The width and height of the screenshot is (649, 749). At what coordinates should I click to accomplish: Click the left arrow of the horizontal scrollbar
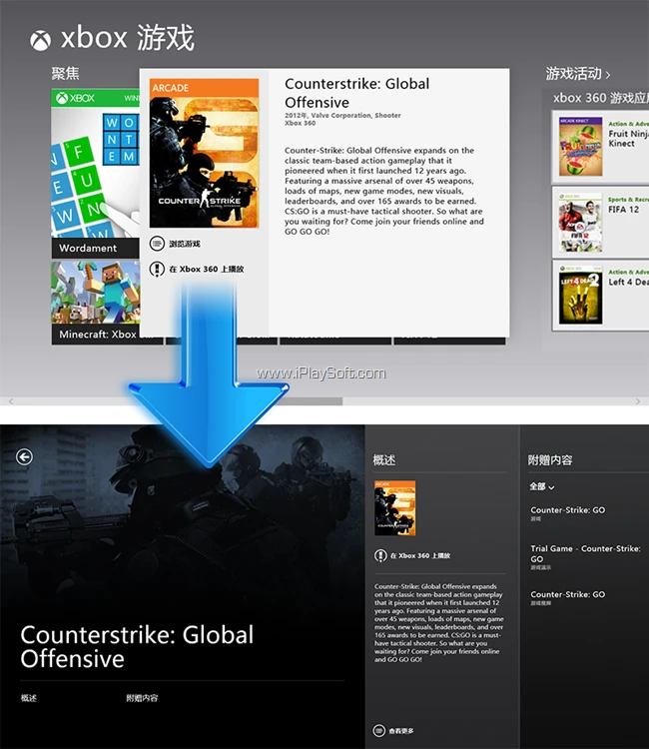(11, 401)
